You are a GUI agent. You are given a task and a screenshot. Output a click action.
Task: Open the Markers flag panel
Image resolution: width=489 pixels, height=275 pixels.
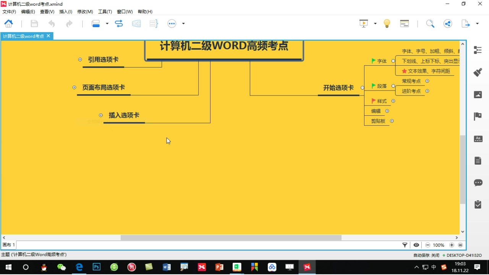click(478, 116)
